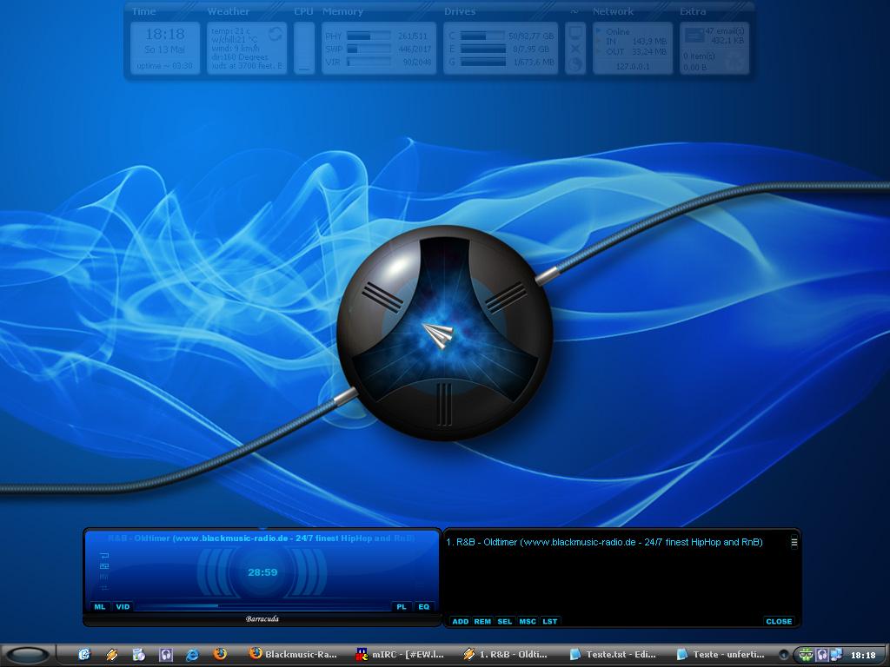Screen dimensions: 890x667
Task: Launch Firefox from the quick launch bar
Action: [220, 655]
